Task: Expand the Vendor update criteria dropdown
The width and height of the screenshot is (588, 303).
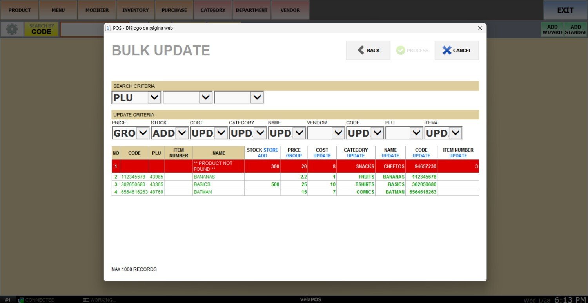Action: tap(338, 133)
